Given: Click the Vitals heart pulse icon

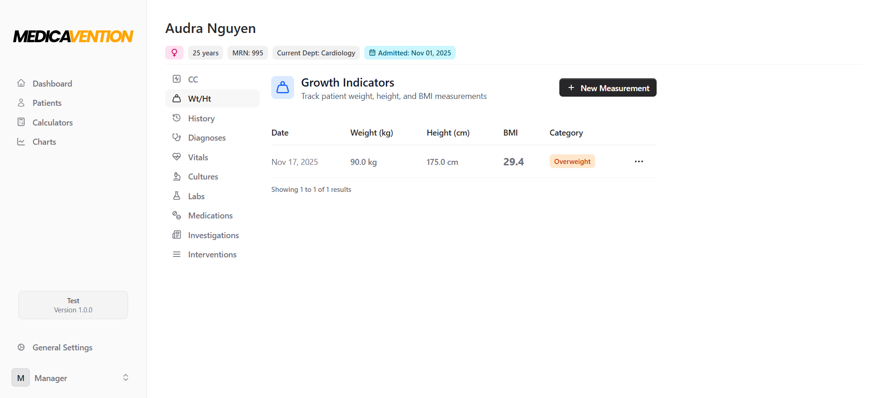Looking at the screenshot, I should click(177, 157).
